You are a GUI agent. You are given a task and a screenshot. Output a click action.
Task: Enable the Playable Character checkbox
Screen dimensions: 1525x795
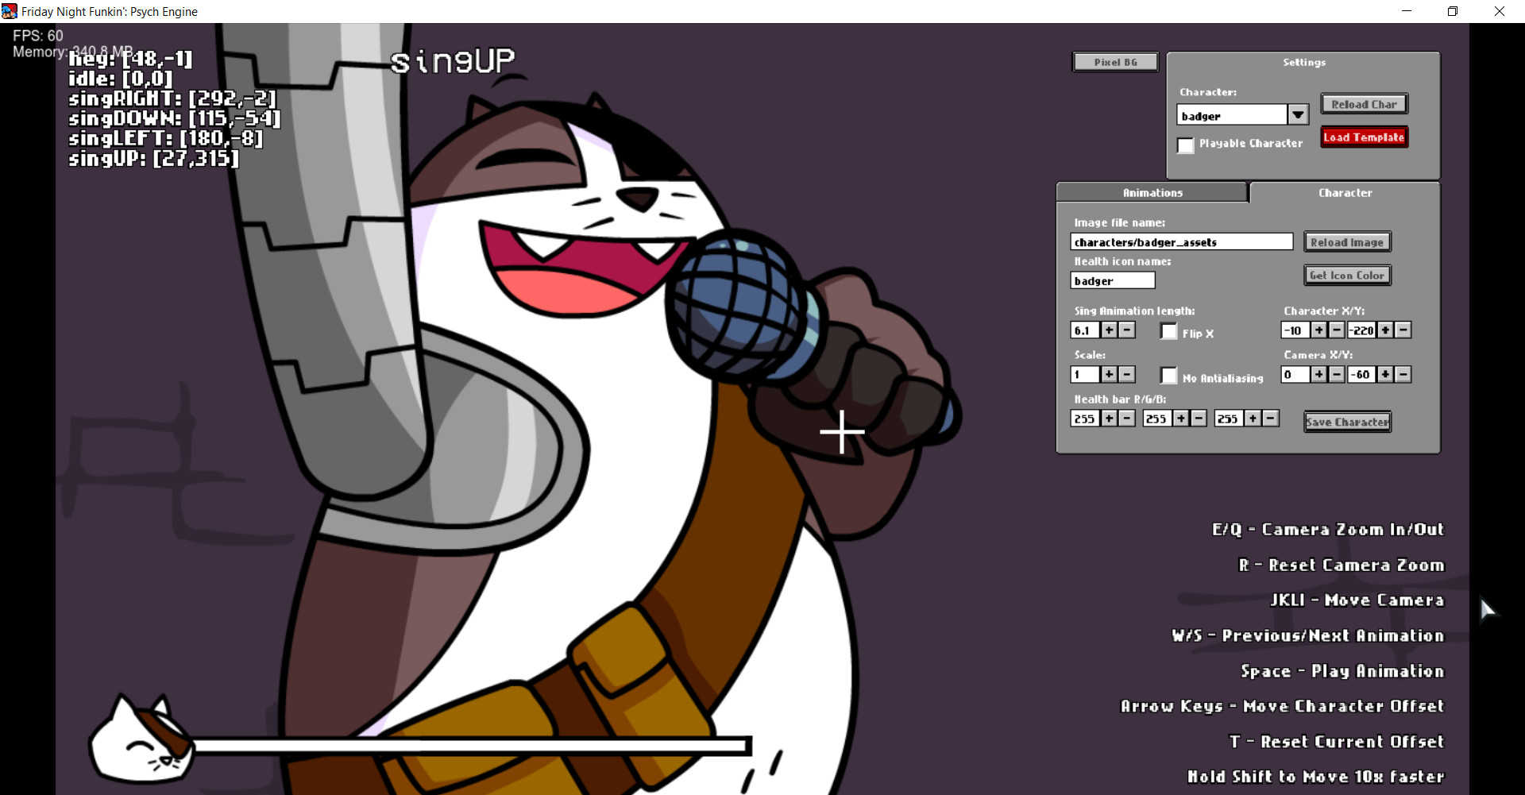click(1186, 145)
